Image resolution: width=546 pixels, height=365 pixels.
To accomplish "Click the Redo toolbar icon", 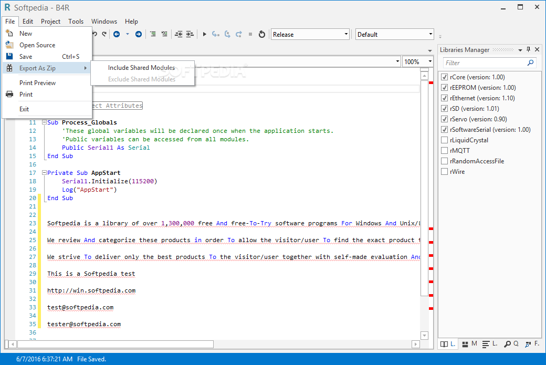I will (104, 34).
